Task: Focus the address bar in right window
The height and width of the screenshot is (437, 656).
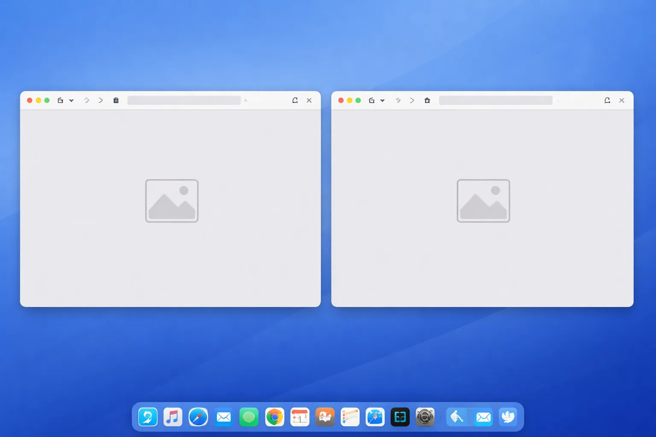Action: coord(495,100)
